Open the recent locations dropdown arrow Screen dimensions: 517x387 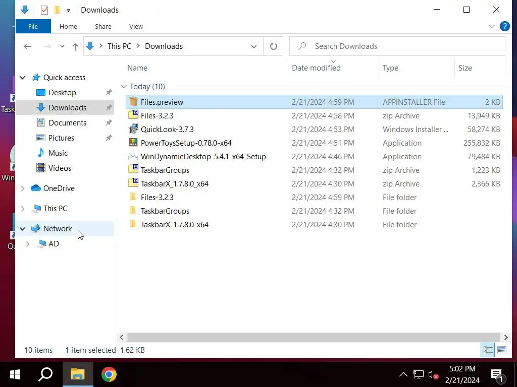(62, 46)
